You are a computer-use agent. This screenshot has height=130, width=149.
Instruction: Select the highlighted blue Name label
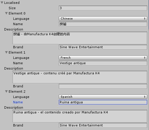[18, 102]
